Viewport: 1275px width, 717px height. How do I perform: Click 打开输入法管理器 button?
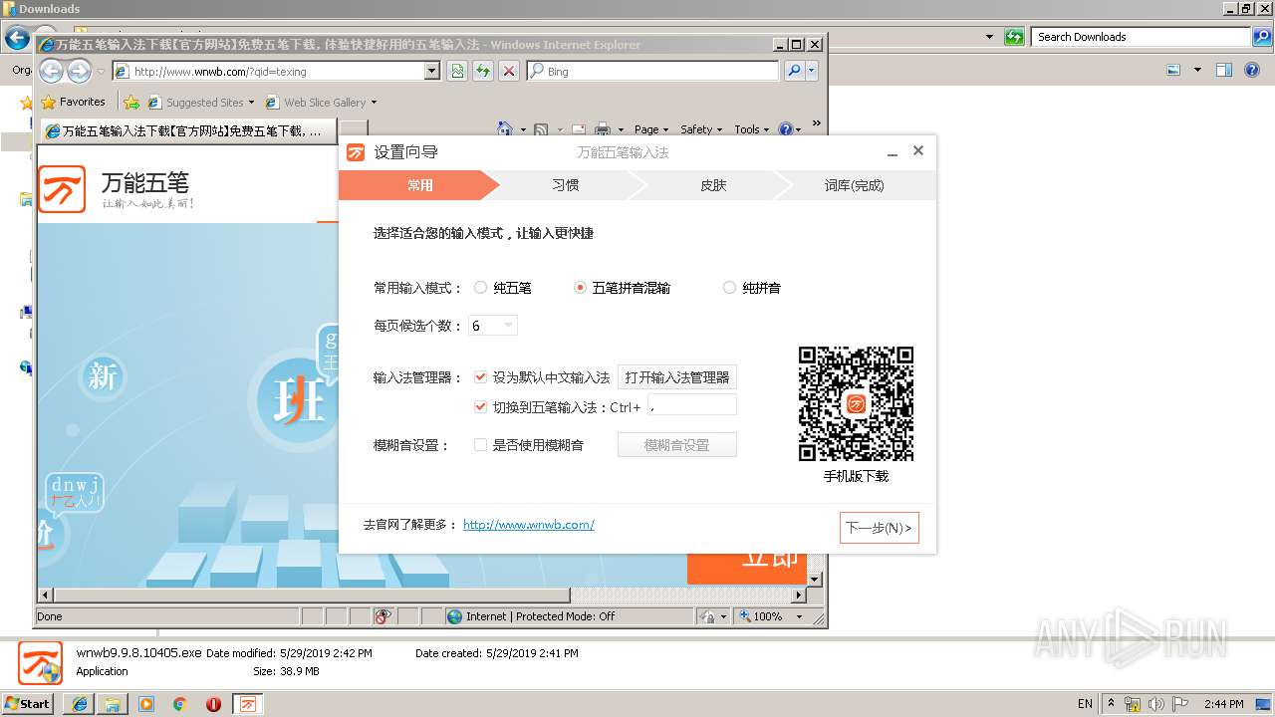[x=677, y=377]
